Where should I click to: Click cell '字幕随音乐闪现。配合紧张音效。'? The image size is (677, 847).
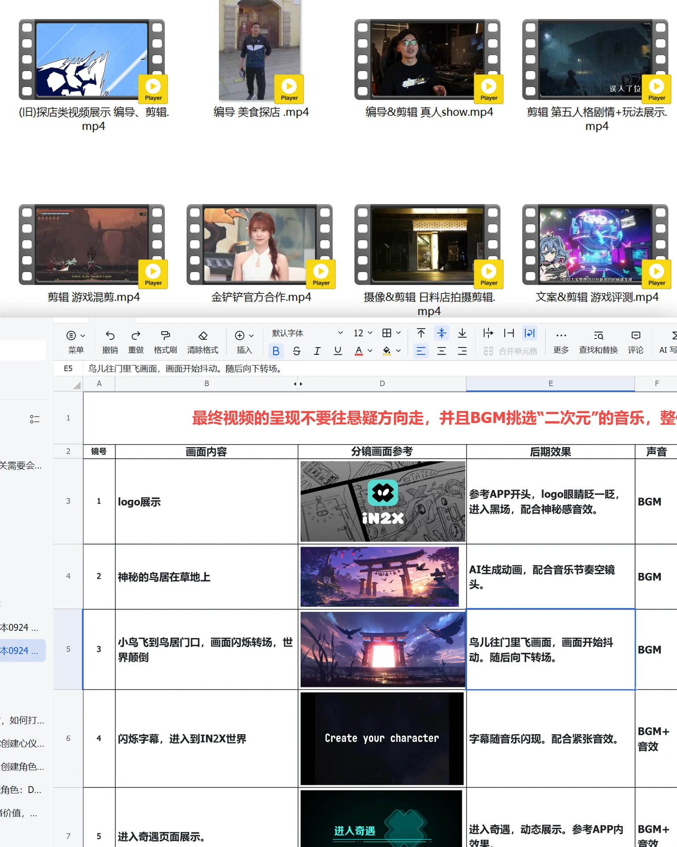pos(551,738)
